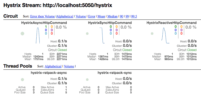Sort circuits by Mean link
The height and width of the screenshot is (96, 201).
point(101,16)
